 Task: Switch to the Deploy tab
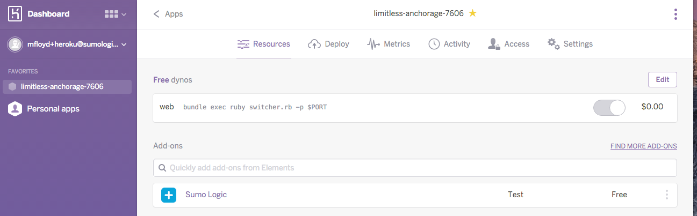click(x=328, y=44)
